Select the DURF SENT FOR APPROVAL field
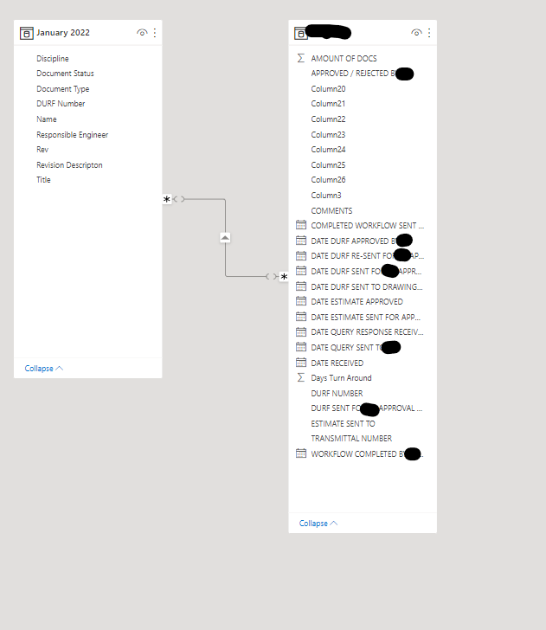Image resolution: width=546 pixels, height=630 pixels. point(367,408)
